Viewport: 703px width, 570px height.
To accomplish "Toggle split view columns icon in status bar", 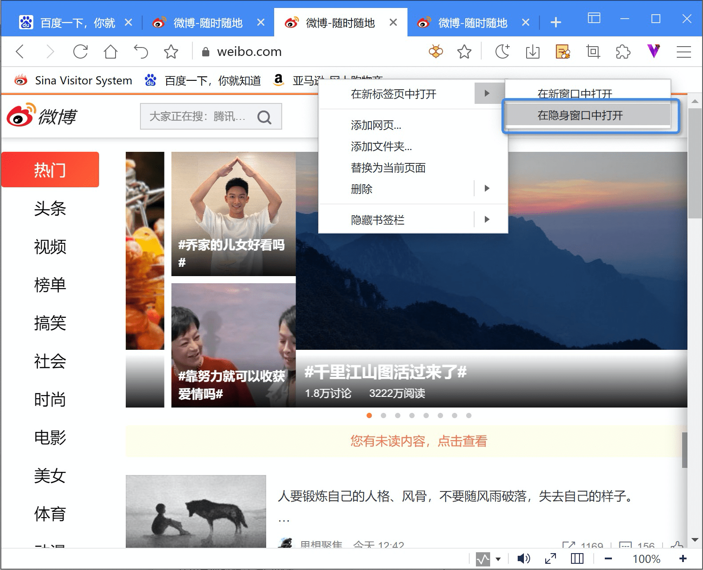I will (577, 559).
